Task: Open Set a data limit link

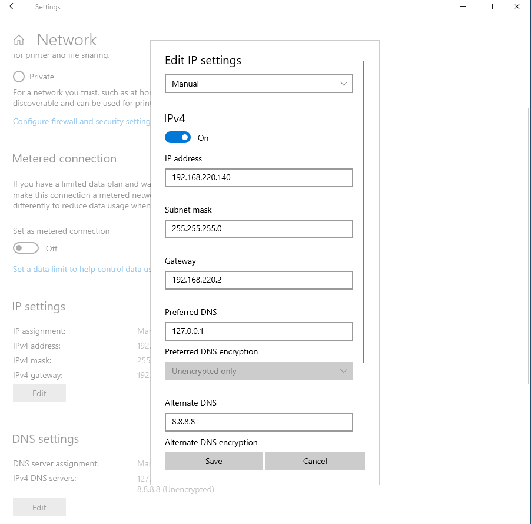Action: [x=82, y=269]
